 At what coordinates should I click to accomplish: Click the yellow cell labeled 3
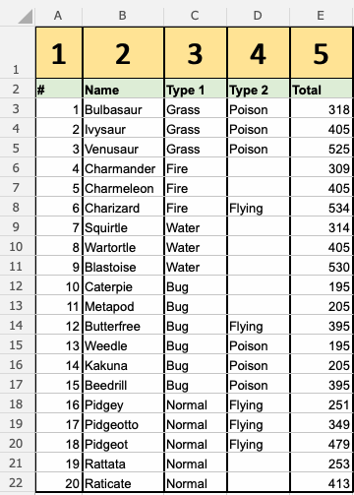tap(195, 53)
